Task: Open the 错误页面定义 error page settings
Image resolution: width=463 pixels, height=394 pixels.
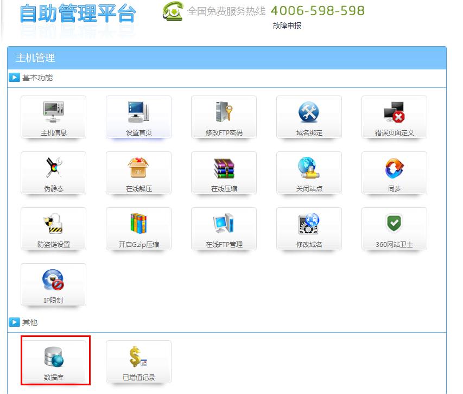Action: pos(394,117)
